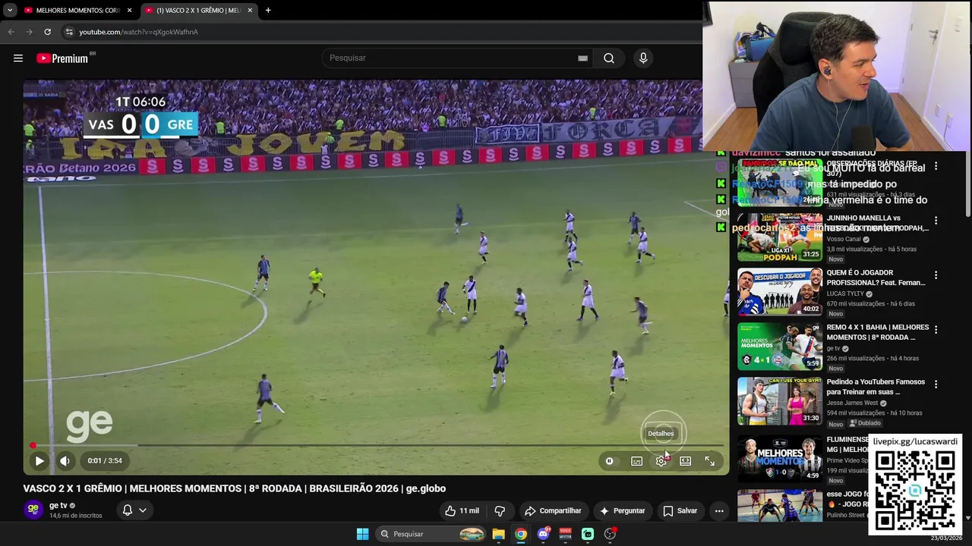Viewport: 972px width, 546px height.
Task: Open the ge tv channel name link
Action: click(58, 506)
